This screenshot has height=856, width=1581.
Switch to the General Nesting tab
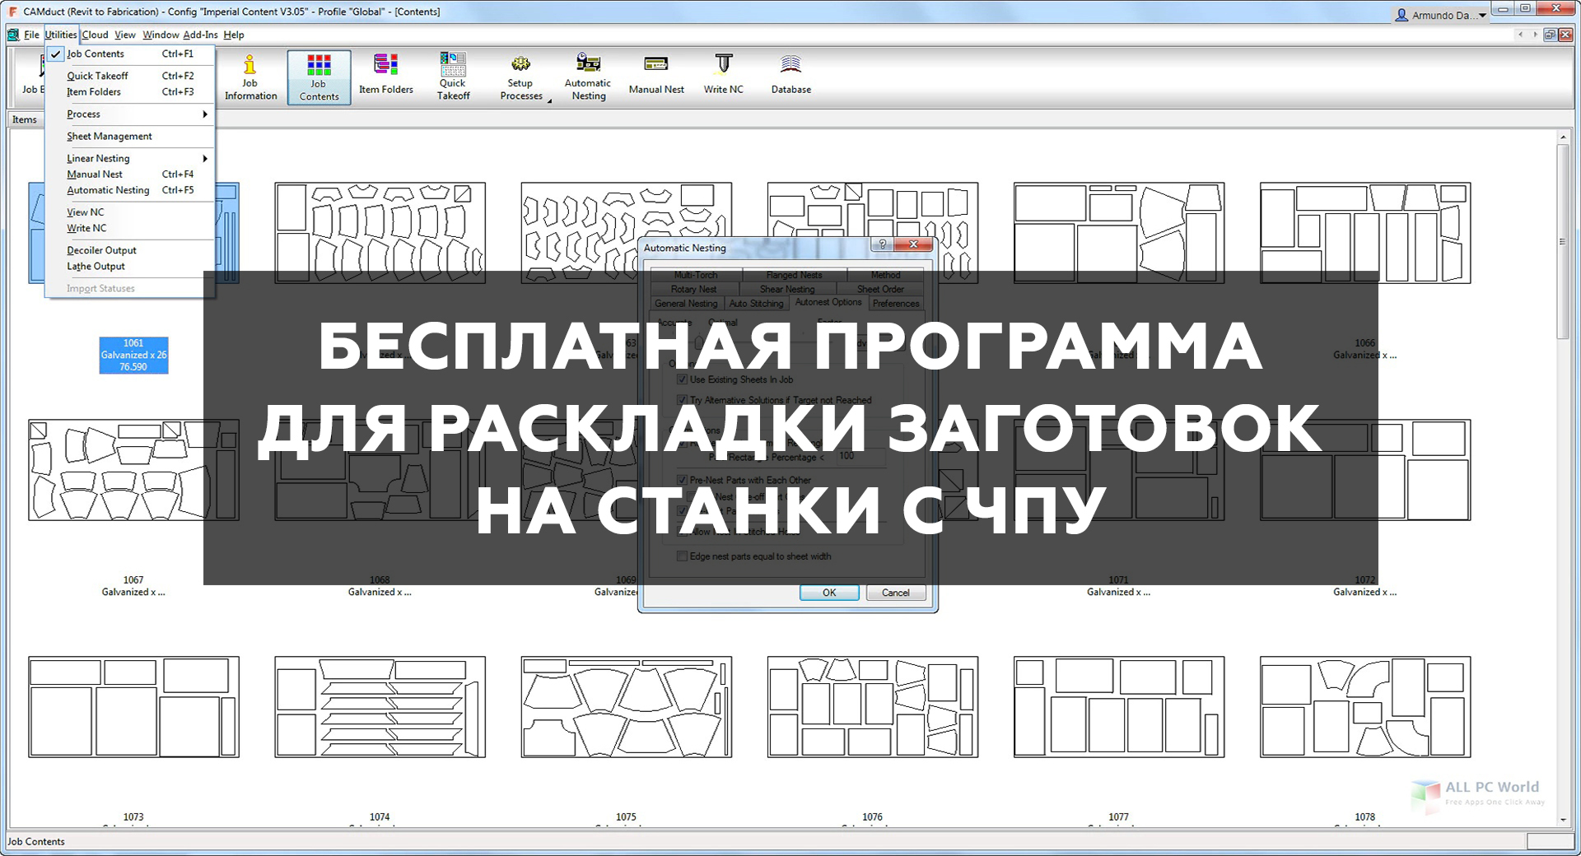pos(686,304)
